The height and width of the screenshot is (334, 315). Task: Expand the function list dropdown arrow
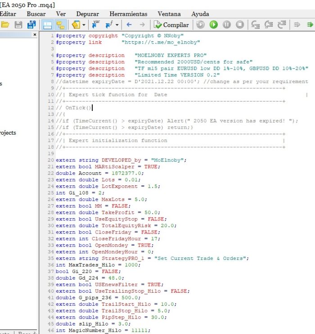pos(117,25)
